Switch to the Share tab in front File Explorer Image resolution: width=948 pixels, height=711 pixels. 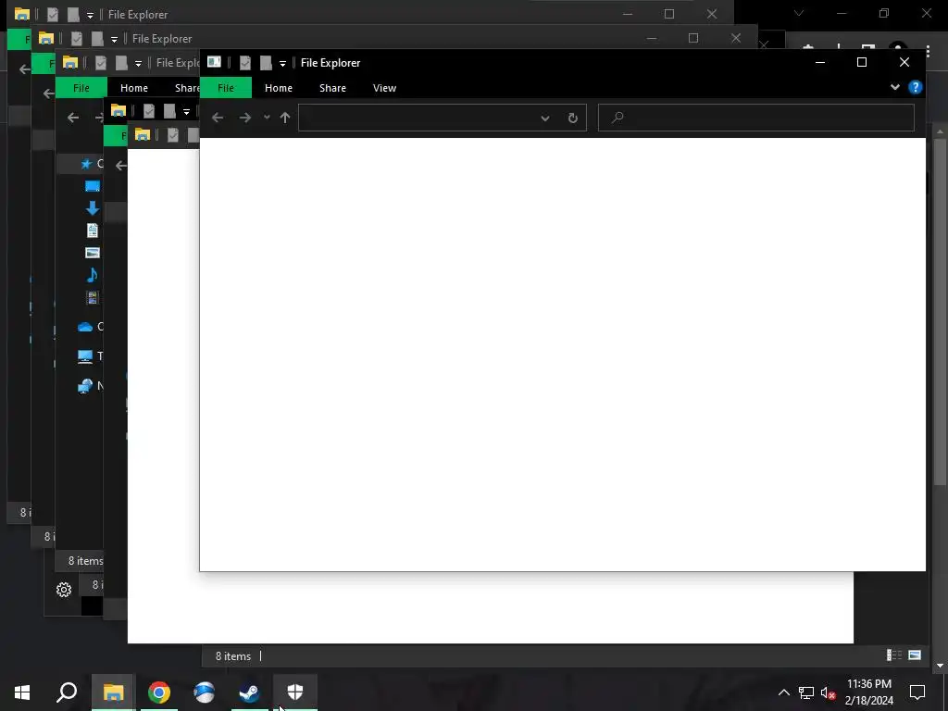[x=332, y=88]
